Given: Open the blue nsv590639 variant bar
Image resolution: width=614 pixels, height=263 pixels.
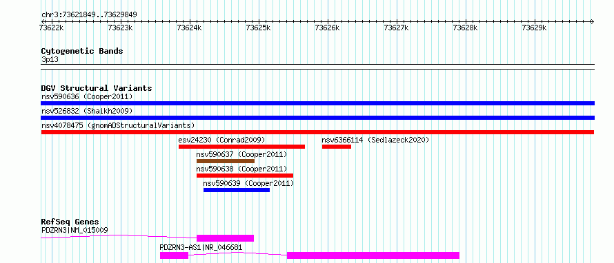Looking at the screenshot, I should tap(237, 190).
